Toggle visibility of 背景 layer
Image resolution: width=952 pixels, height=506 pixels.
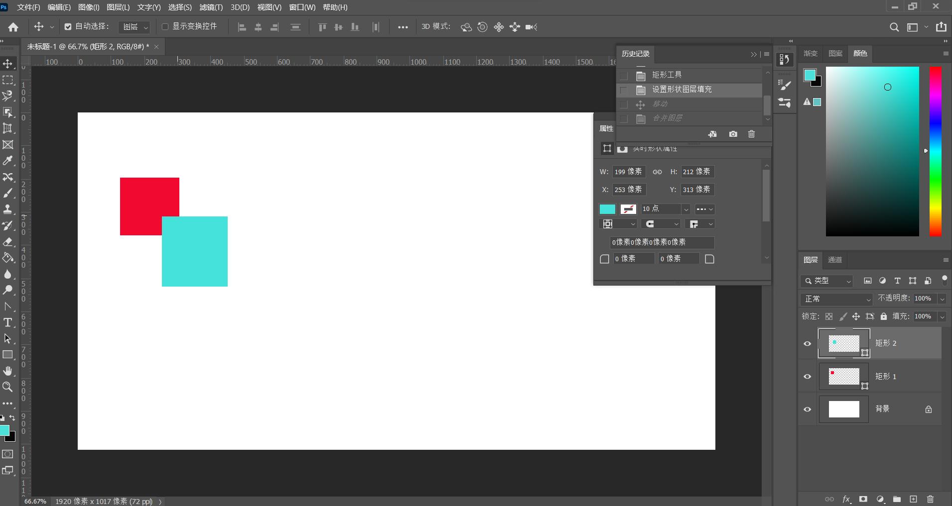(808, 409)
